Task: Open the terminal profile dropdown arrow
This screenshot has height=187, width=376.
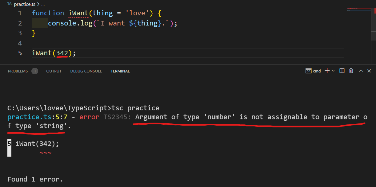Action: point(333,71)
